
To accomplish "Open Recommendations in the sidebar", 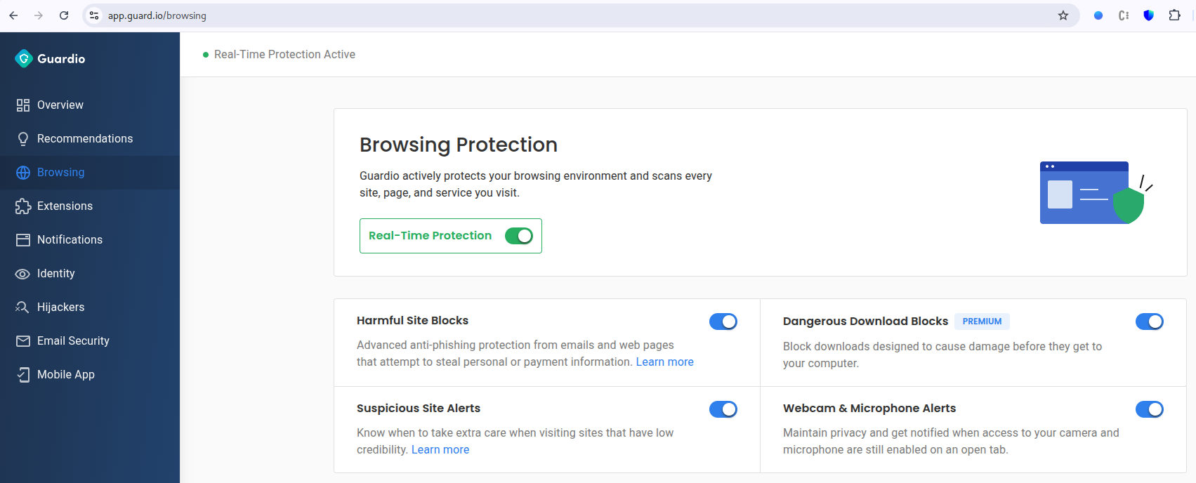I will (90, 139).
